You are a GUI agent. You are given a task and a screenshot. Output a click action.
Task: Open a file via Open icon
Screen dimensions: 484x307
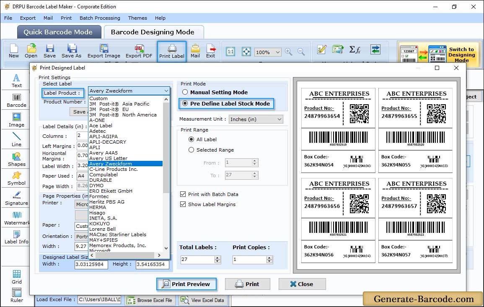(x=31, y=51)
